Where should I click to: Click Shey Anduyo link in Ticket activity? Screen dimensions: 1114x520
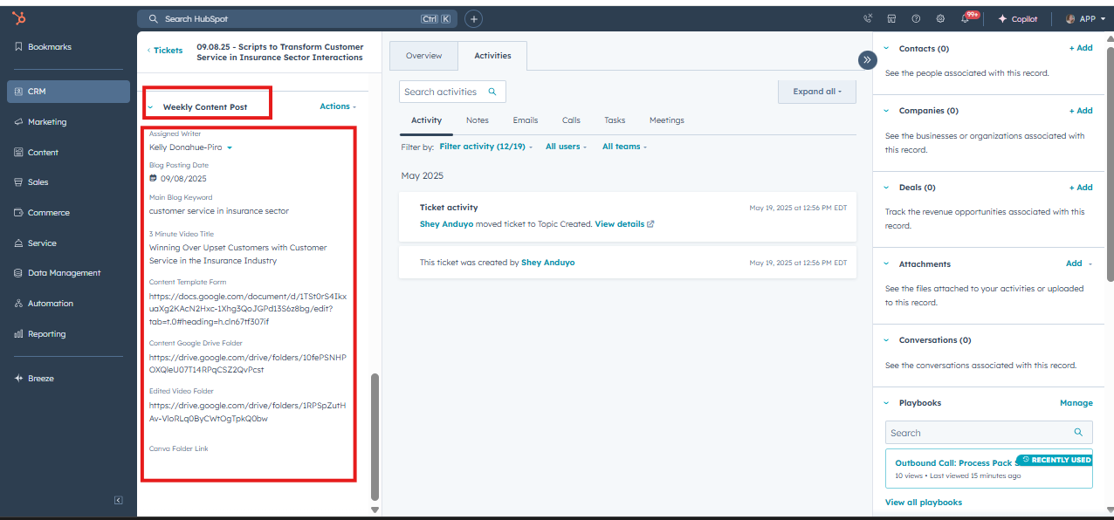[x=446, y=224]
